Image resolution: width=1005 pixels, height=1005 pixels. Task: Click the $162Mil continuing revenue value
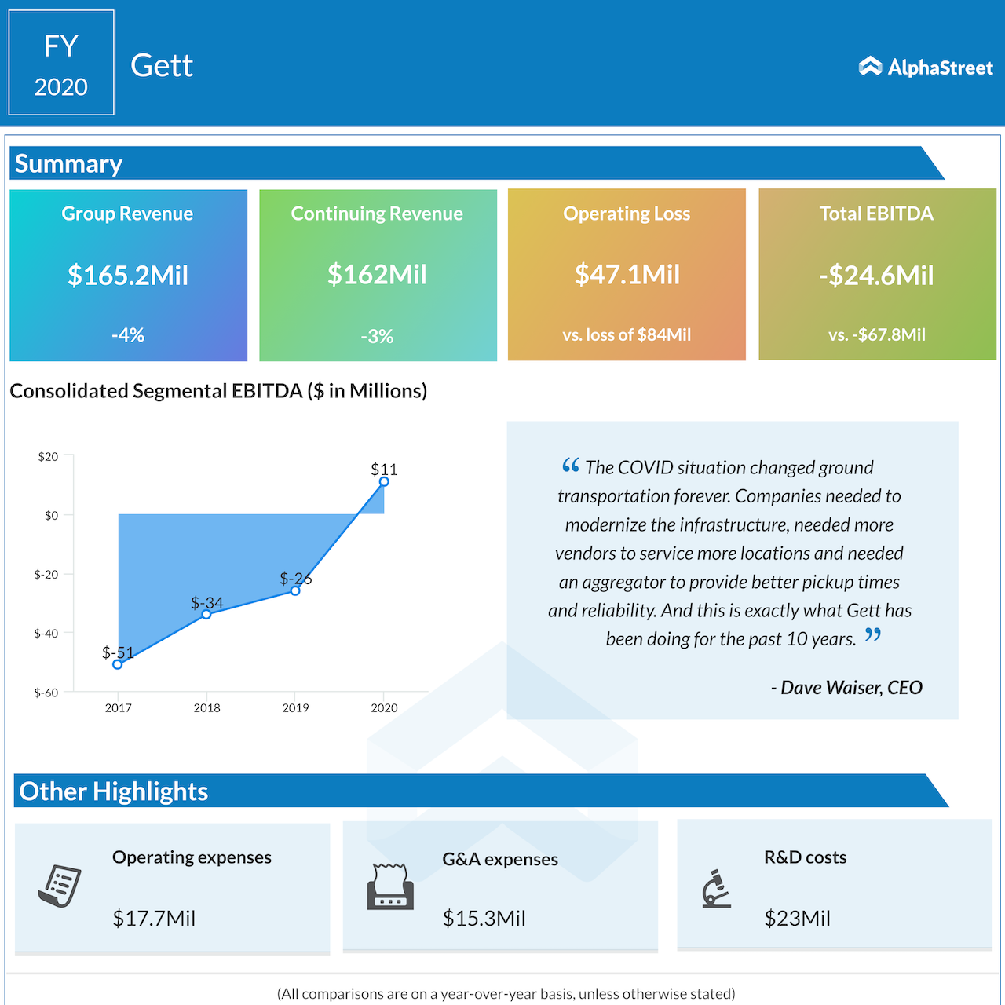[x=377, y=275]
